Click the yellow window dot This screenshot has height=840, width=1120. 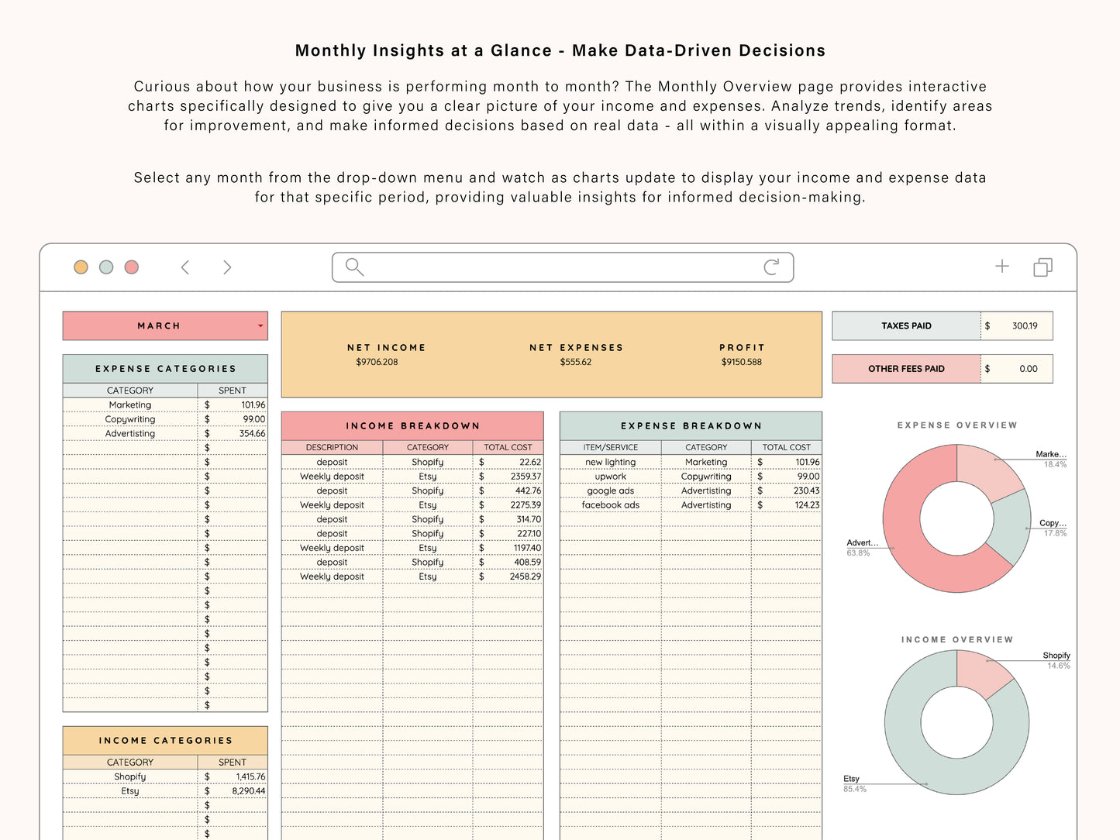pos(81,267)
